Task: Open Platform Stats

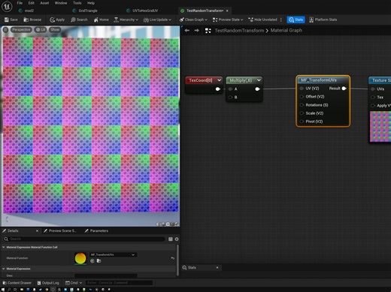Action: tap(323, 20)
